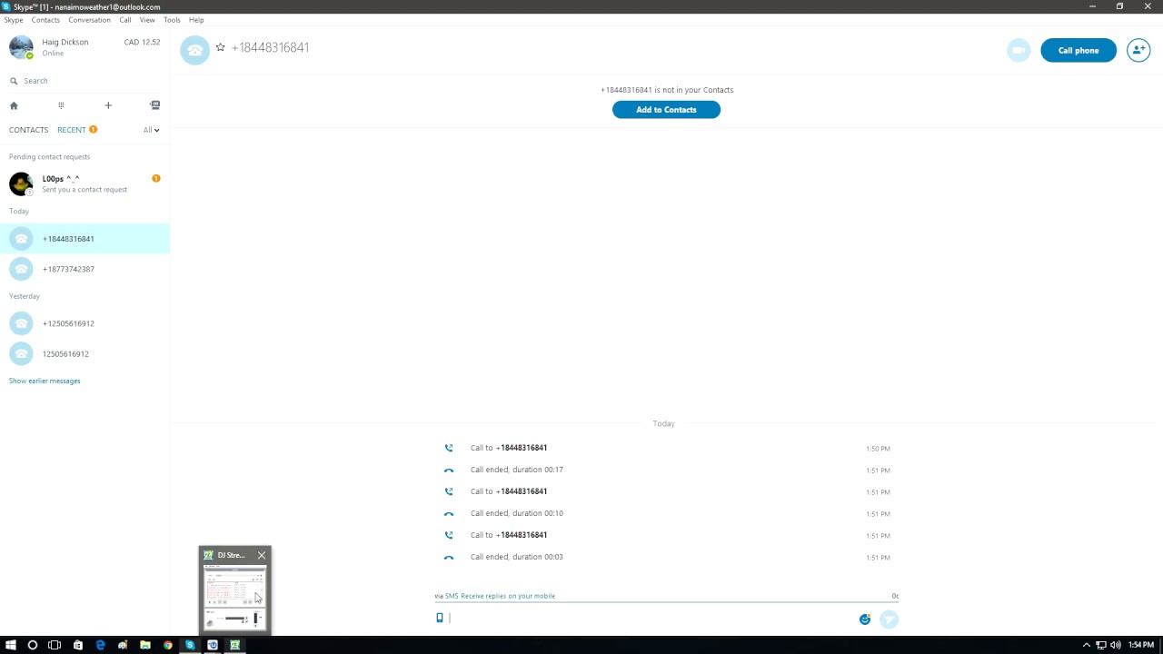Click the volume icon in system tray

tap(1115, 645)
